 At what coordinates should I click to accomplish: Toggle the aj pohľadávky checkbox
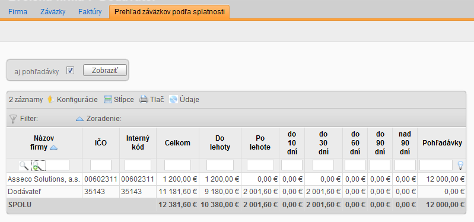coord(71,71)
